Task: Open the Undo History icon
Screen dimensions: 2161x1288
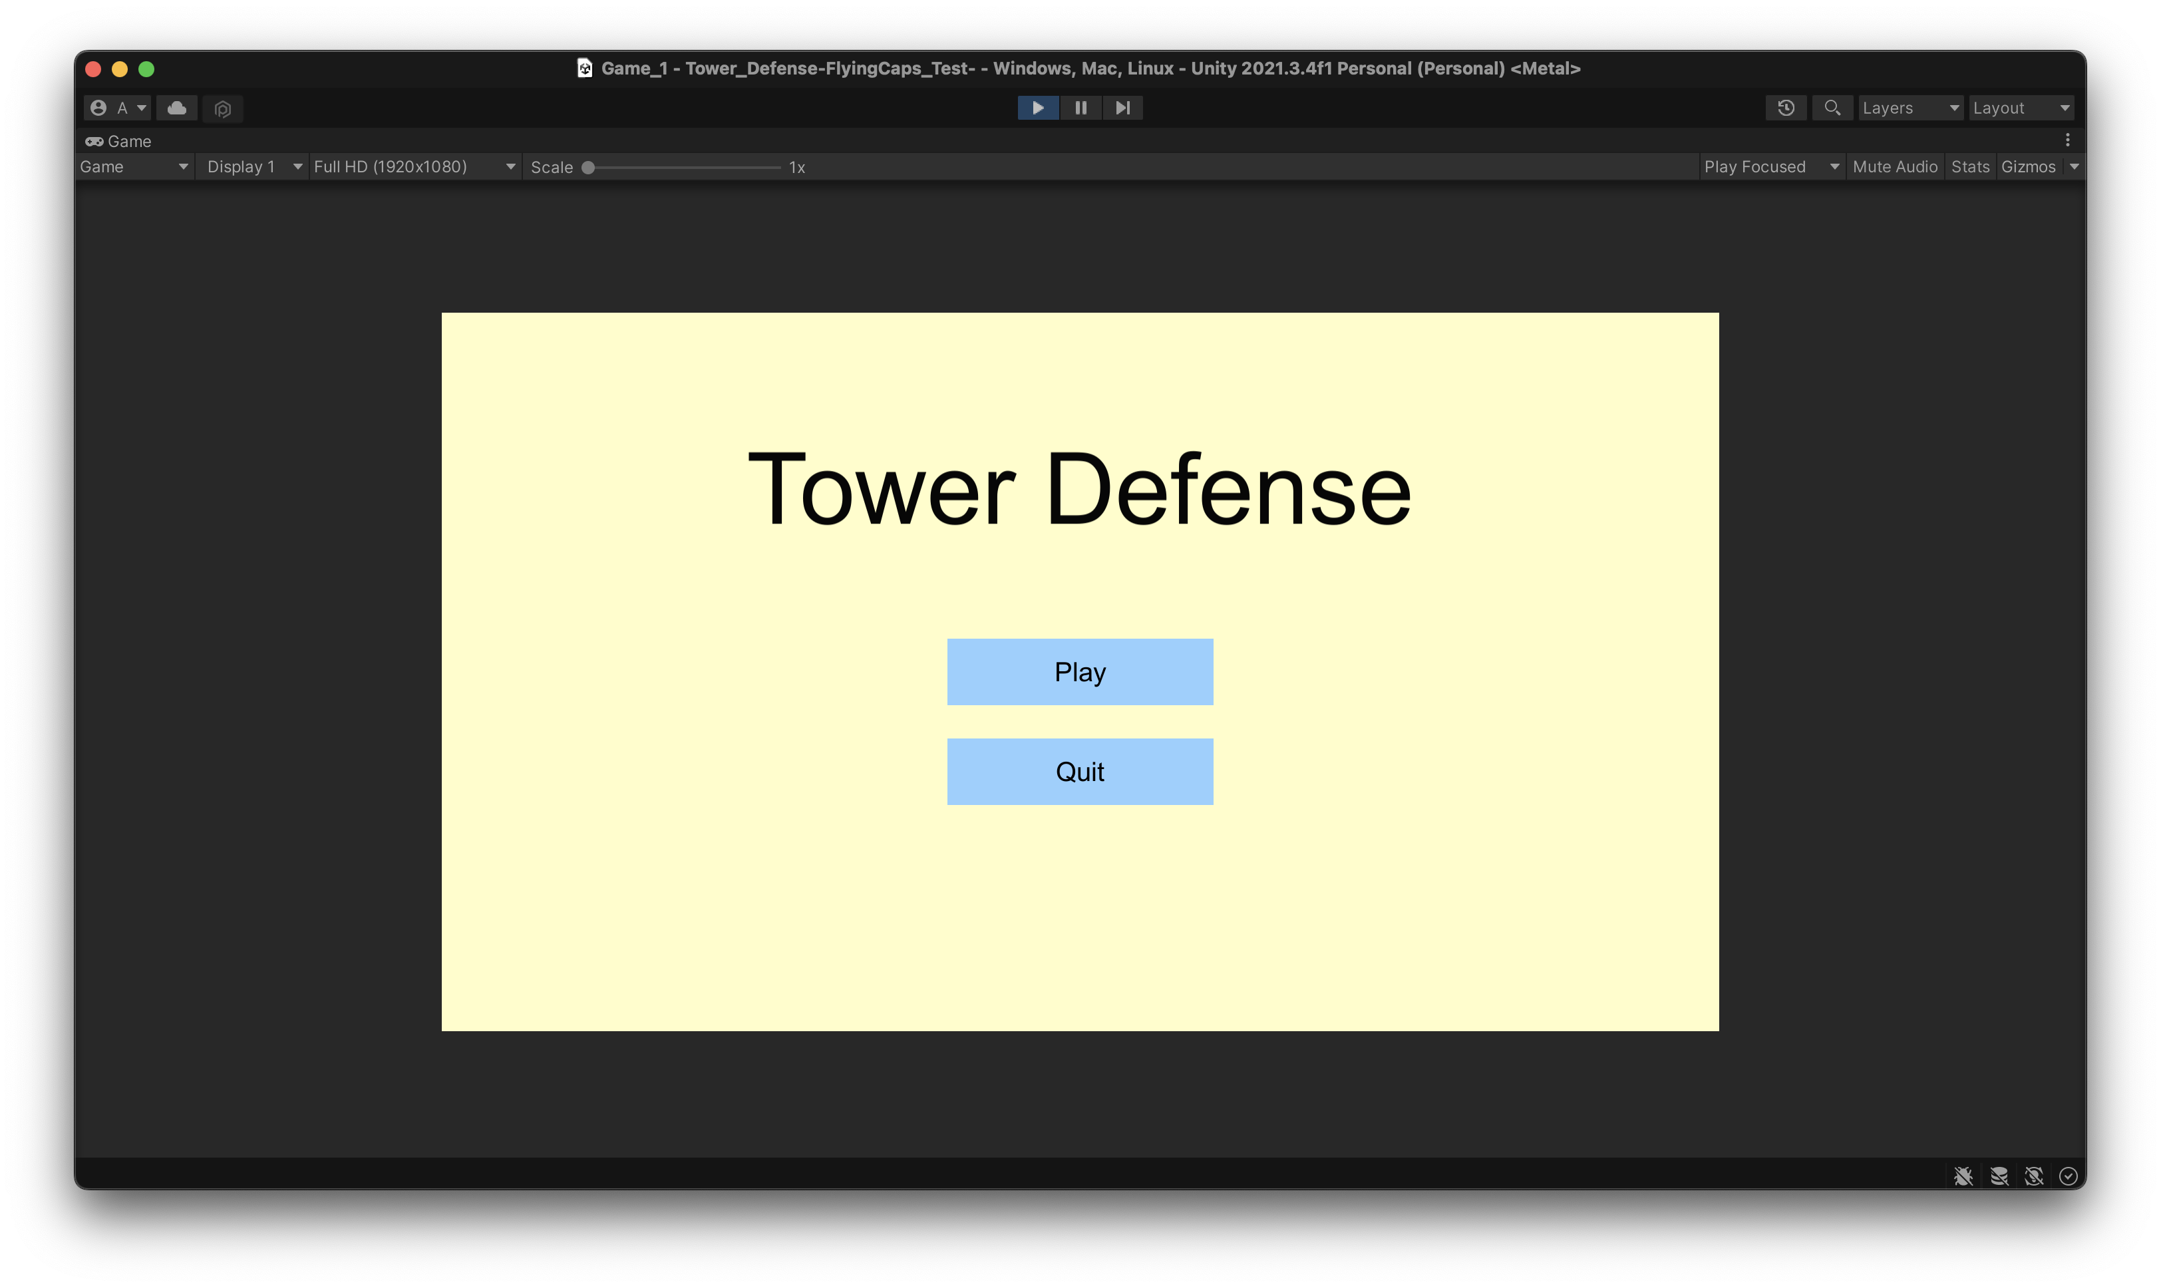Action: pyautogui.click(x=1785, y=108)
